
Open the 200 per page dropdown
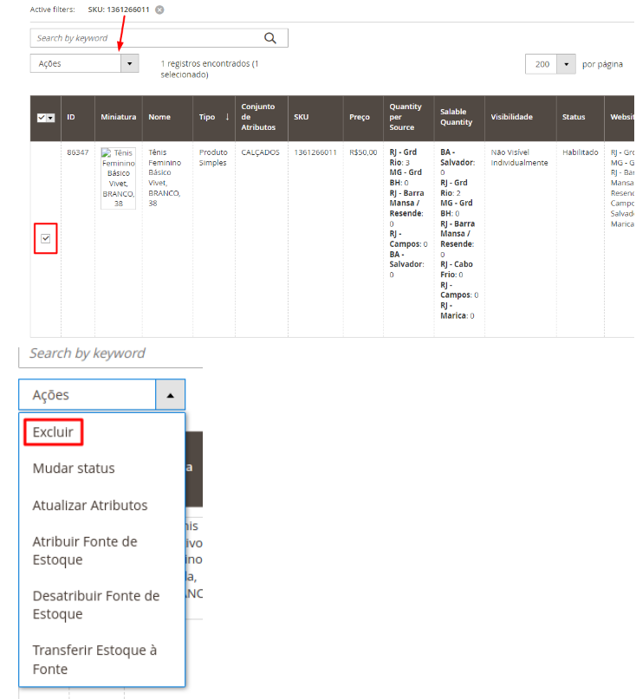[566, 64]
